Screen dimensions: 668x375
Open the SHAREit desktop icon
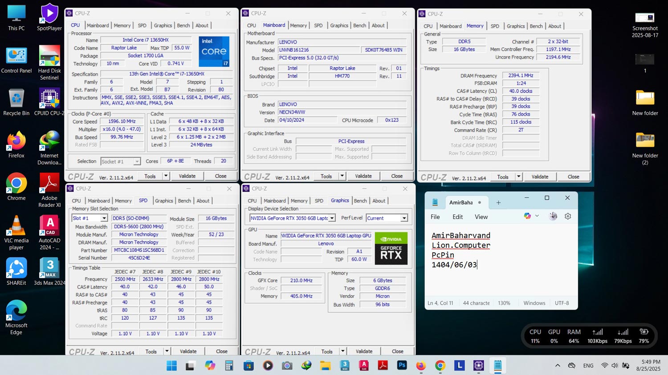(x=16, y=271)
